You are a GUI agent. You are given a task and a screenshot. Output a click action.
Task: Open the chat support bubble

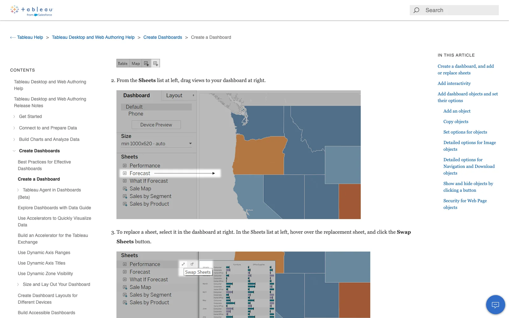point(495,305)
